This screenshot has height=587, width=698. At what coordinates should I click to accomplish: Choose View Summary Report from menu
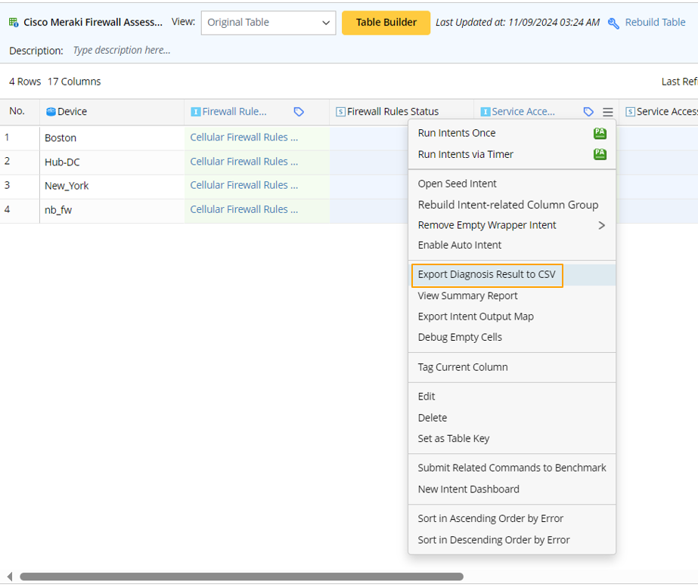(467, 295)
